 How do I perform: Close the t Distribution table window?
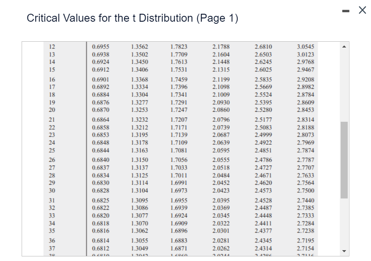click(x=361, y=10)
